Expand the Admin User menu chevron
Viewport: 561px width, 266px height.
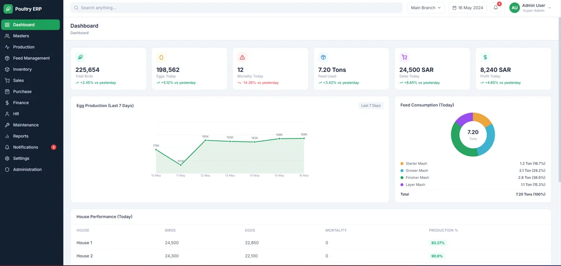tap(550, 8)
